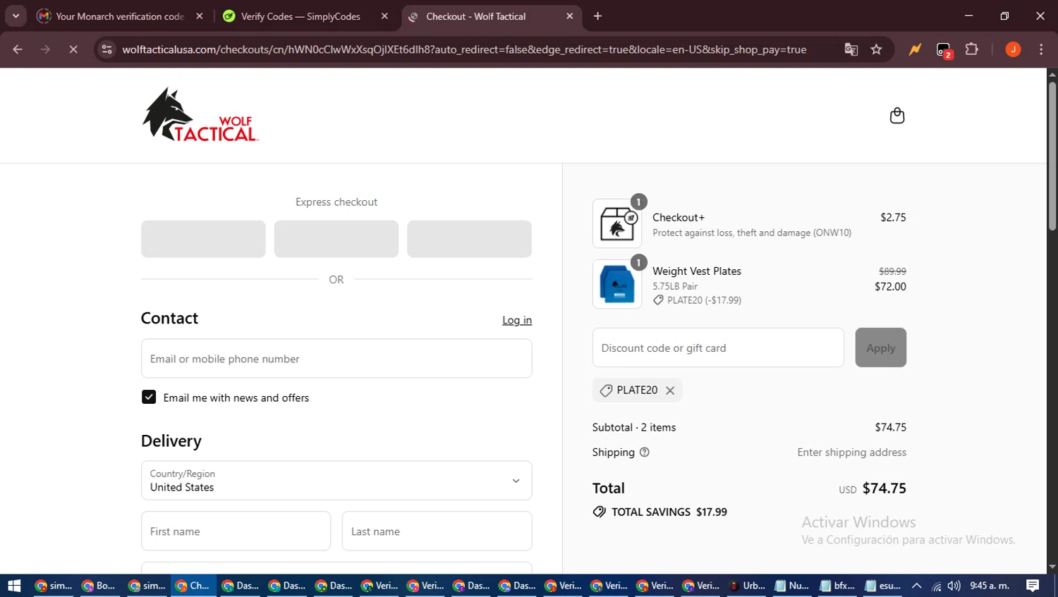This screenshot has width=1058, height=597.
Task: Close the Monarch verification code tab
Action: click(x=200, y=16)
